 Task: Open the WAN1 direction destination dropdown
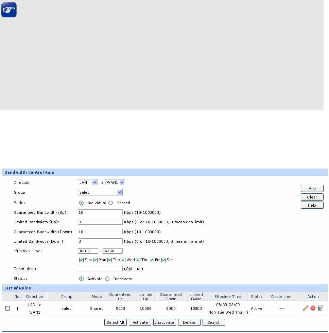[115, 183]
